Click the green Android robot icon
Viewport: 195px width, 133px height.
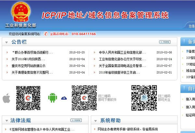[52, 97]
